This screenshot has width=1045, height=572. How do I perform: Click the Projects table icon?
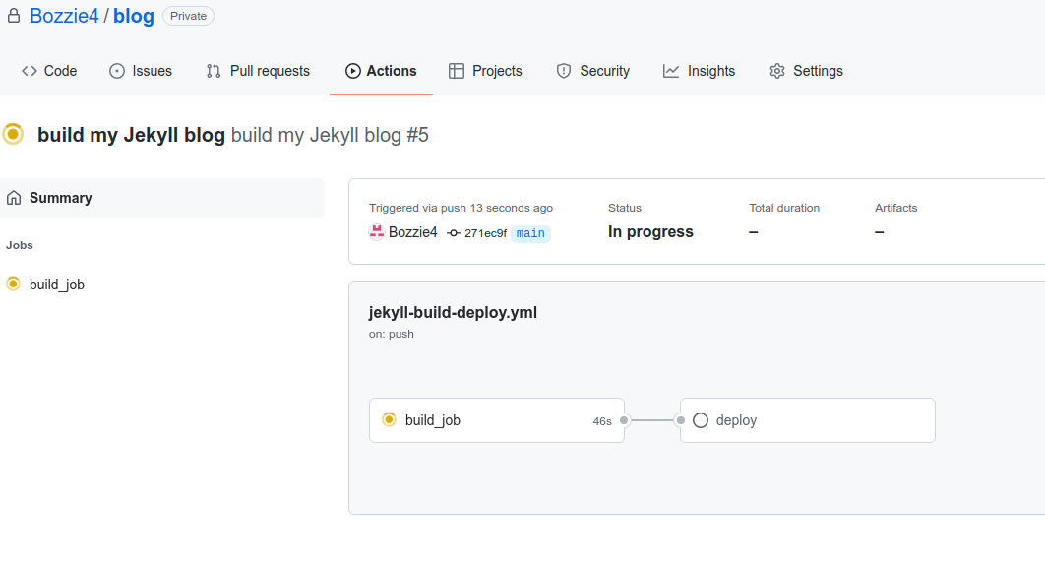pos(457,71)
